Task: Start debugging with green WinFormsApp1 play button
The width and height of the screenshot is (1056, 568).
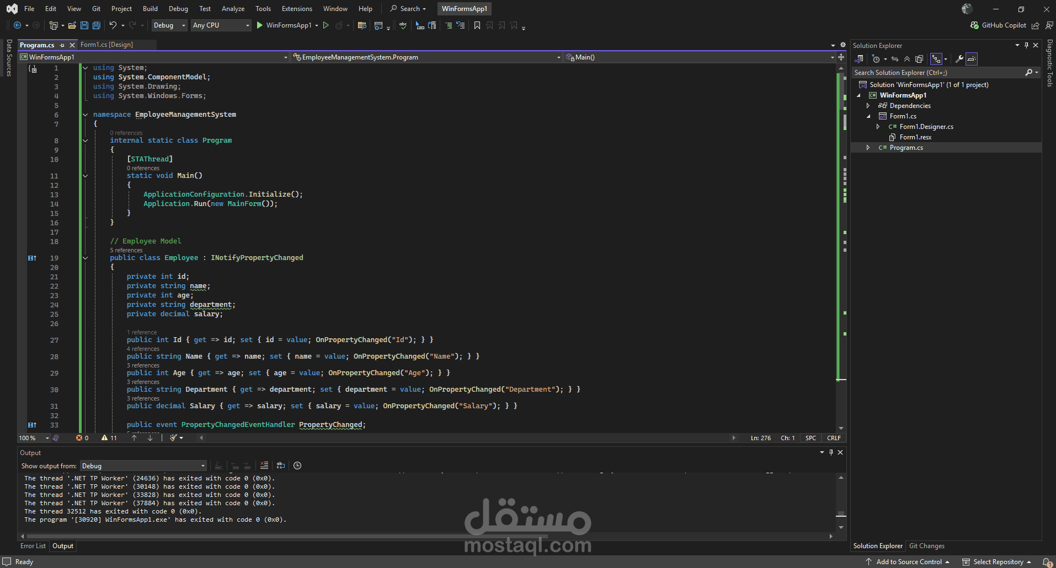Action: [x=260, y=25]
